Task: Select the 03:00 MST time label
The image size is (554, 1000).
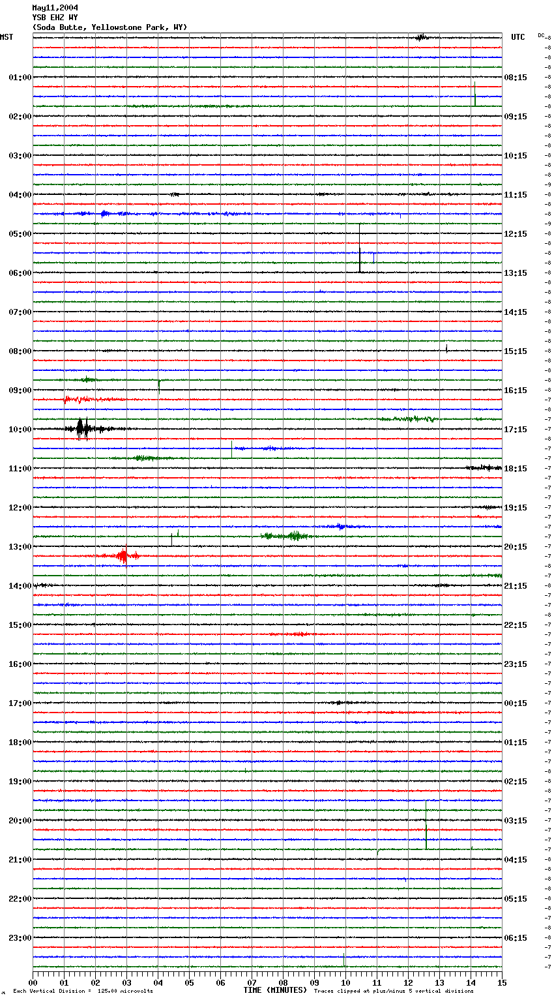Action: 20,156
